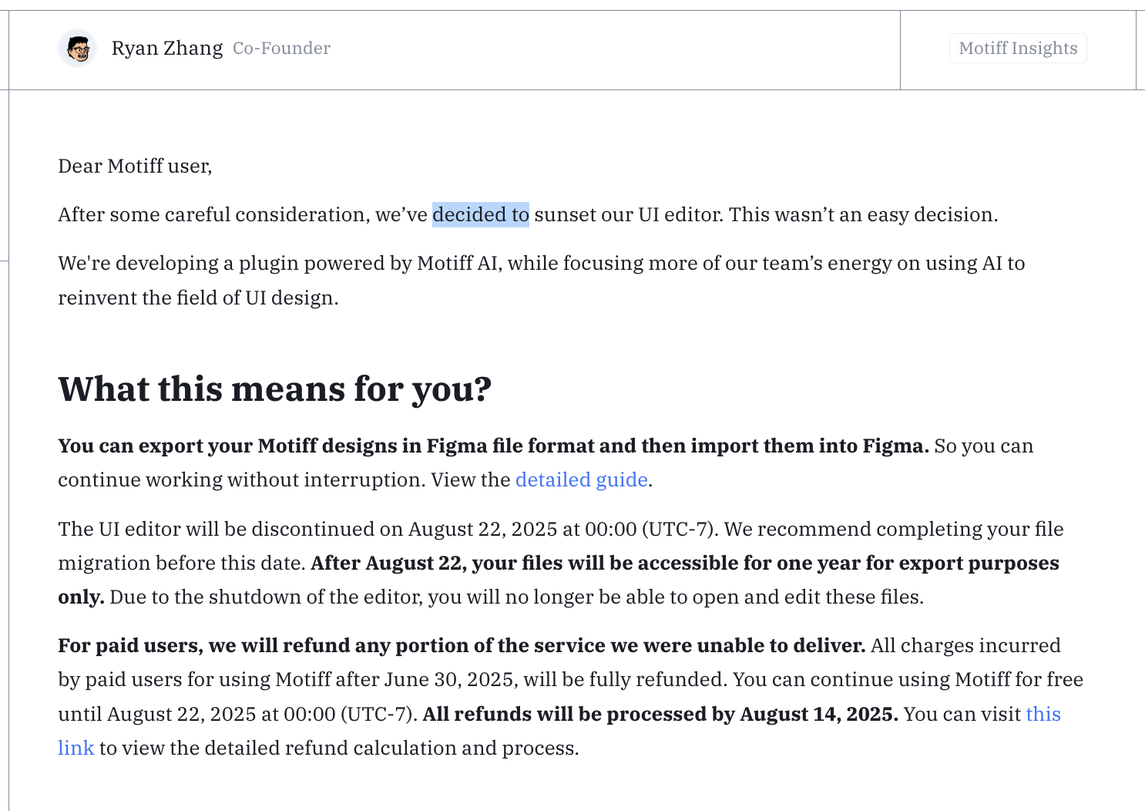Click the "What this means for you?" heading
Viewport: 1145px width, 811px height.
click(x=274, y=389)
